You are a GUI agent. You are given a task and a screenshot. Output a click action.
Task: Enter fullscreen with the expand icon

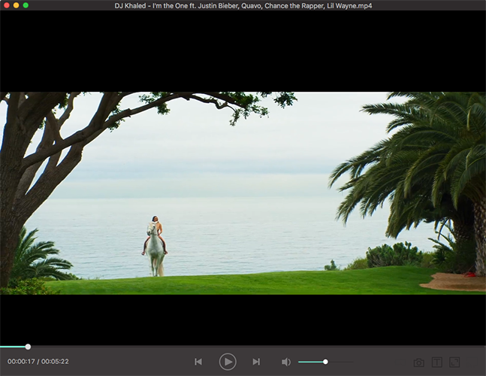tap(455, 362)
